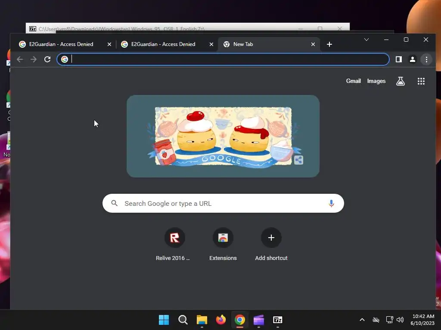Open the volume tray icon
The image size is (441, 330).
(400, 320)
